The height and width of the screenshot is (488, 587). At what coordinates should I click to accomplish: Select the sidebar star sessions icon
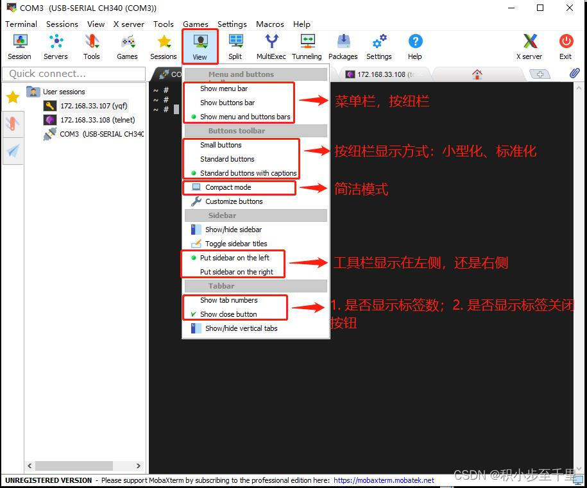13,97
